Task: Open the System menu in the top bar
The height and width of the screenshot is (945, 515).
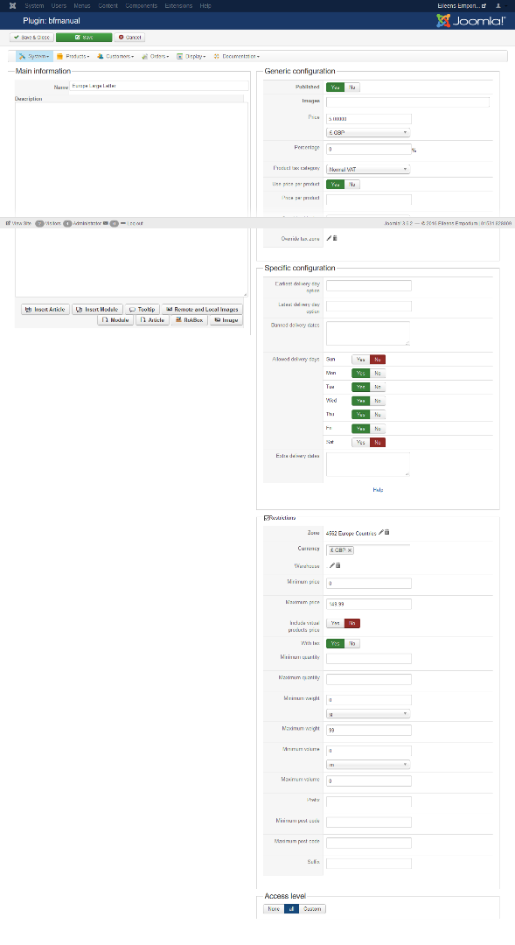Action: point(34,5)
